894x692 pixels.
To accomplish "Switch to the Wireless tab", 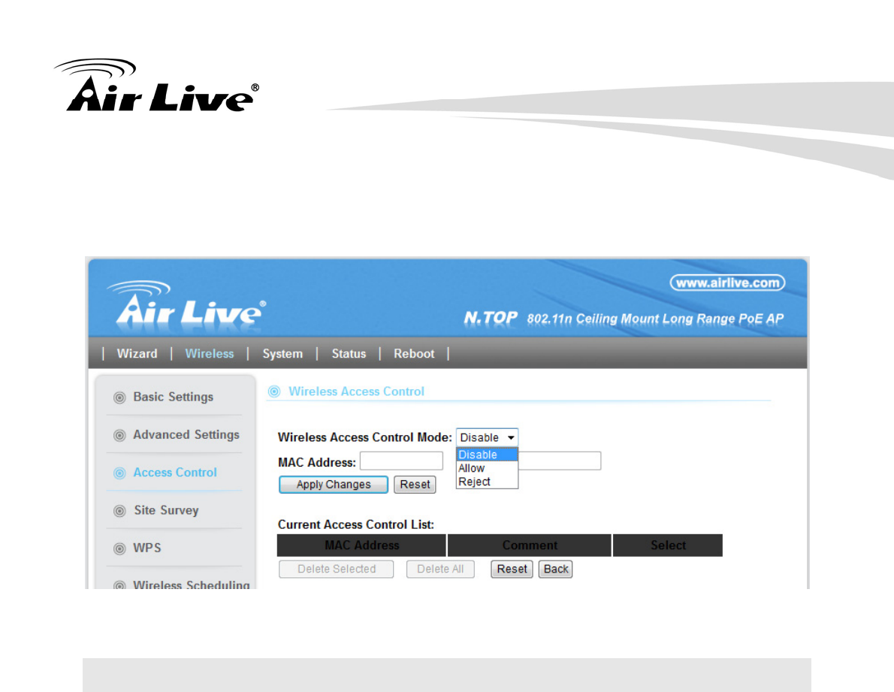I will (210, 353).
